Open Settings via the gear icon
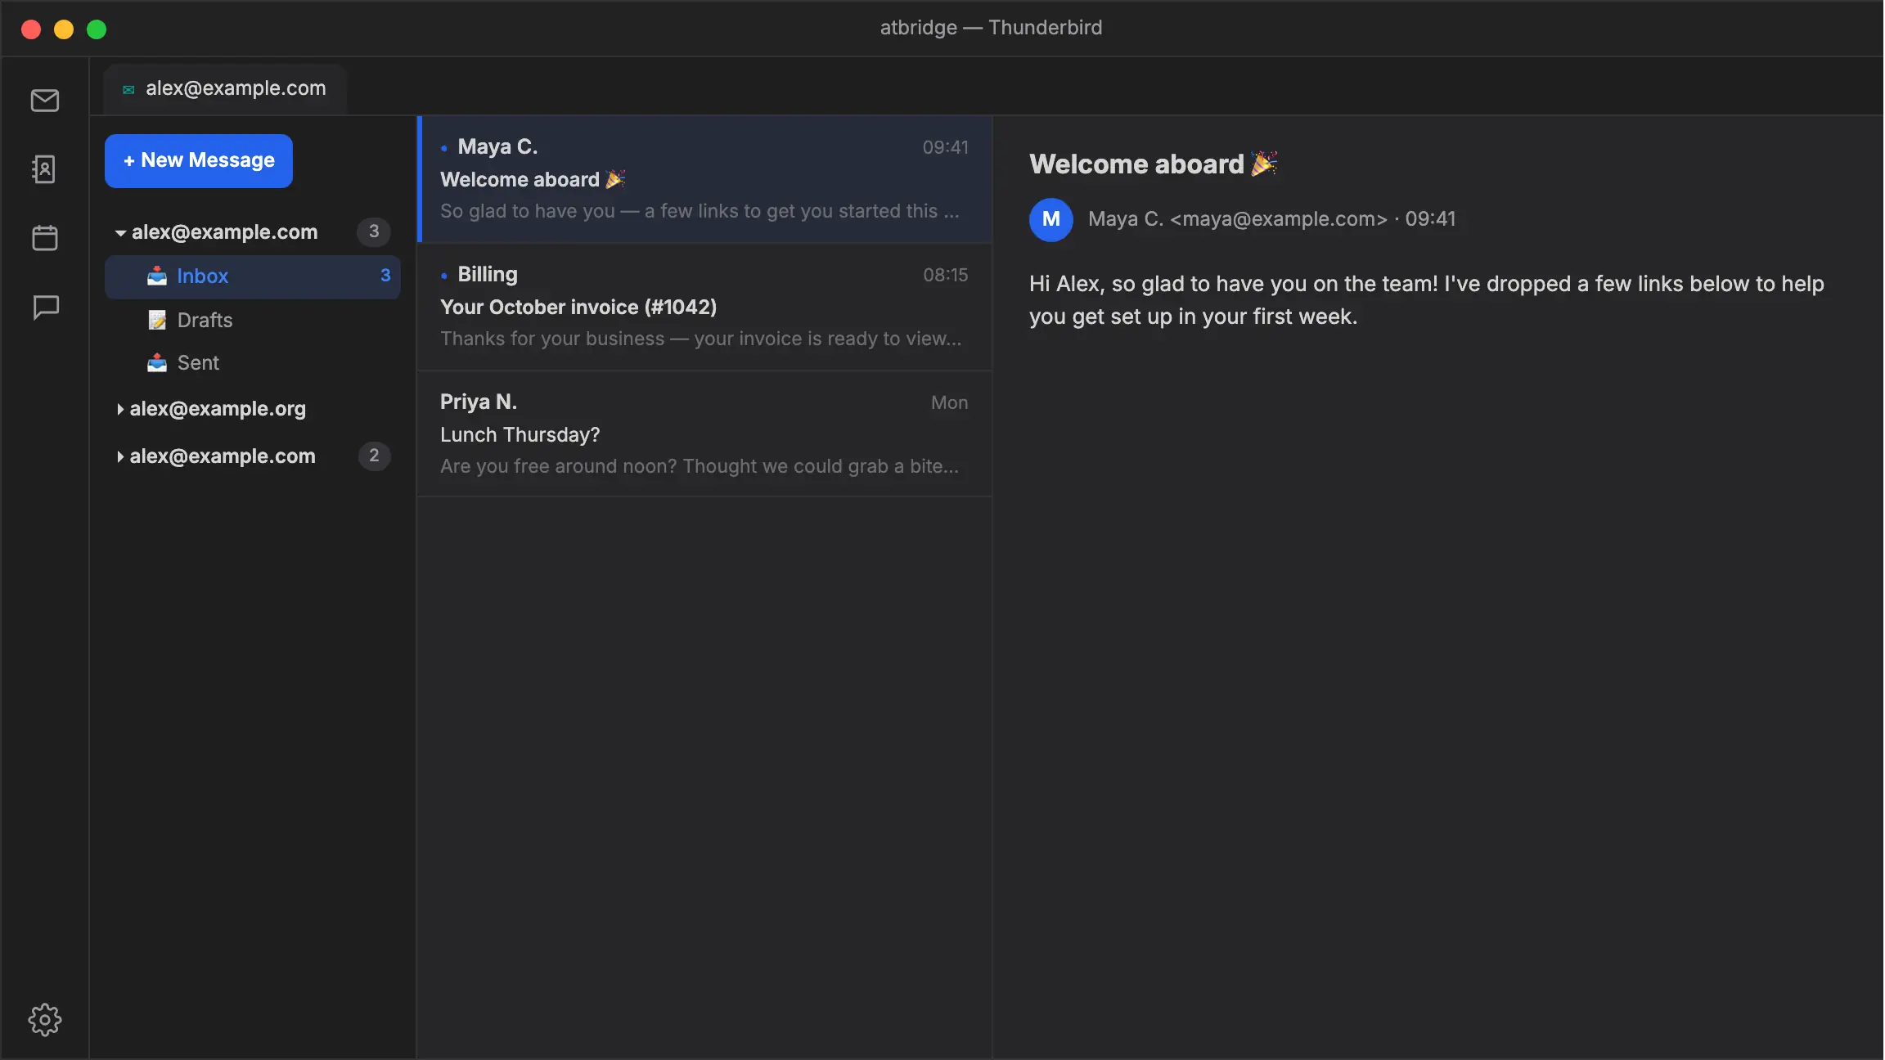This screenshot has height=1060, width=1885. 45,1020
